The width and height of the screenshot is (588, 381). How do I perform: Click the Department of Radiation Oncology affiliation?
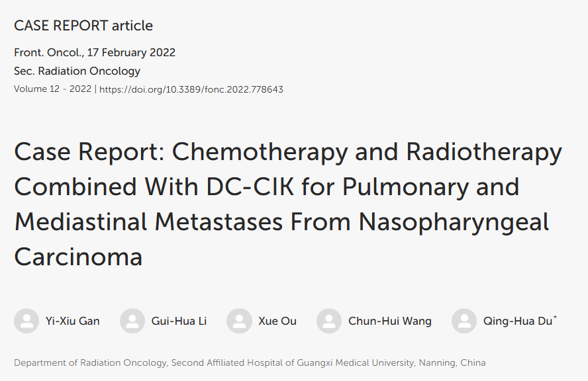point(91,362)
